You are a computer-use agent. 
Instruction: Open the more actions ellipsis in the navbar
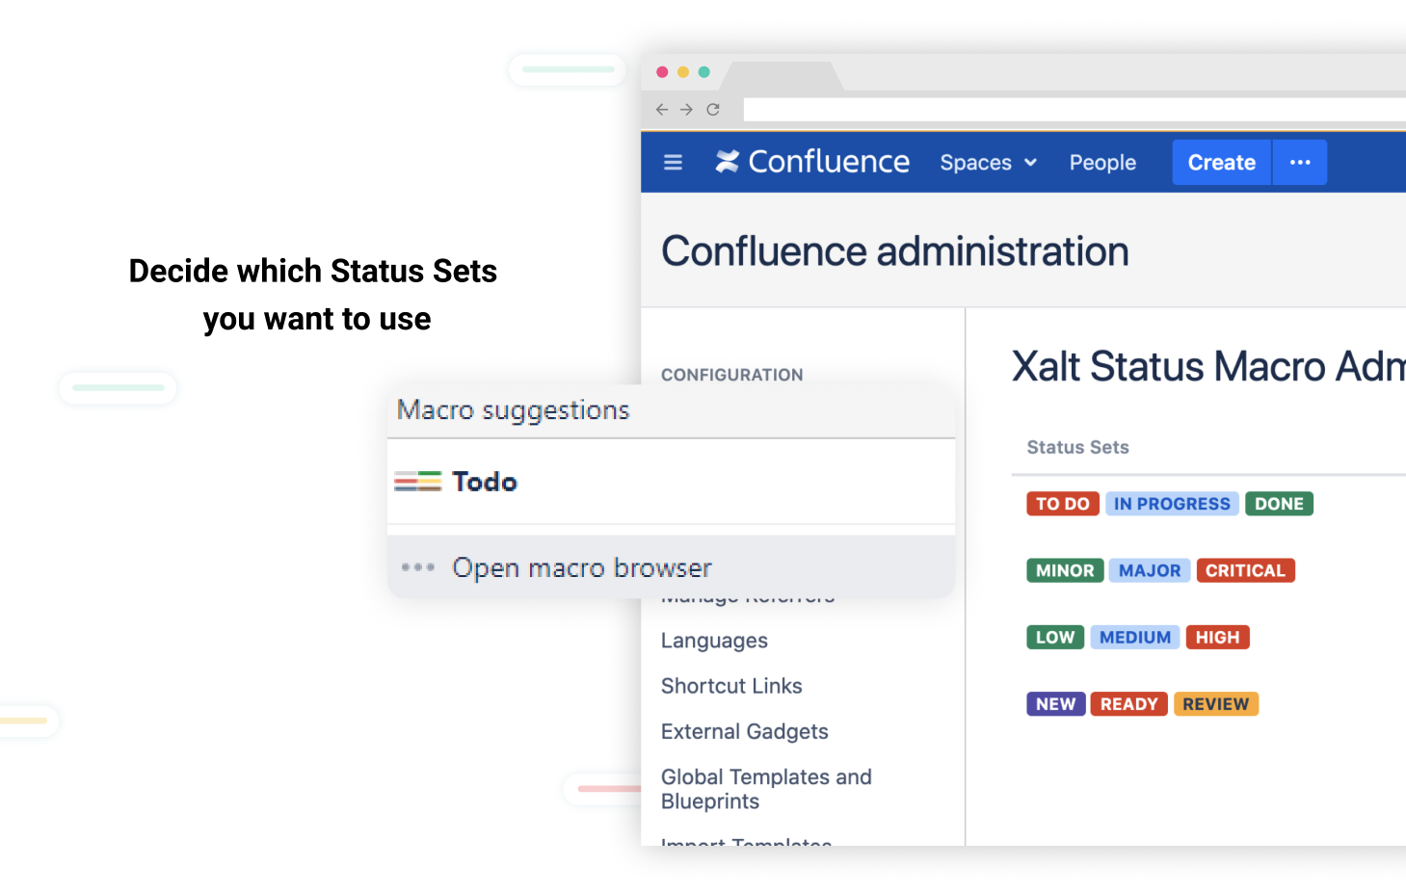[x=1299, y=162]
